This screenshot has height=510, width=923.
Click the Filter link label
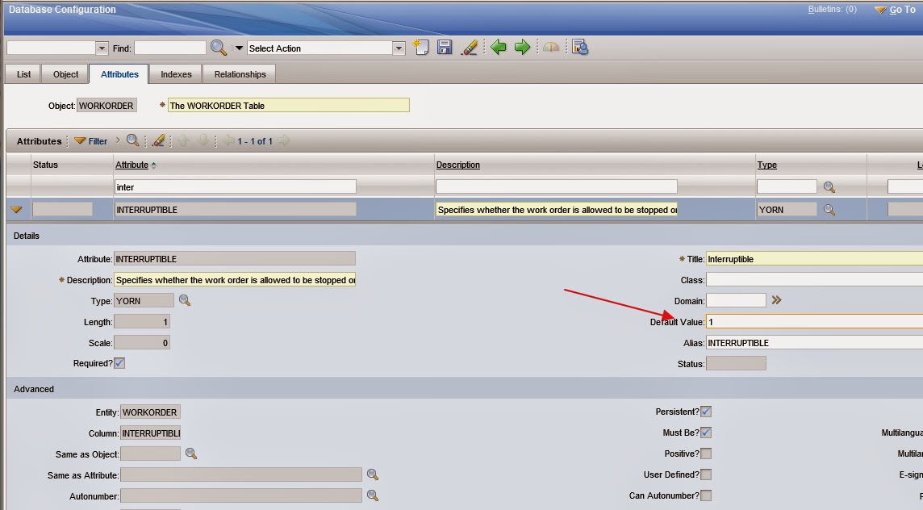(x=98, y=141)
